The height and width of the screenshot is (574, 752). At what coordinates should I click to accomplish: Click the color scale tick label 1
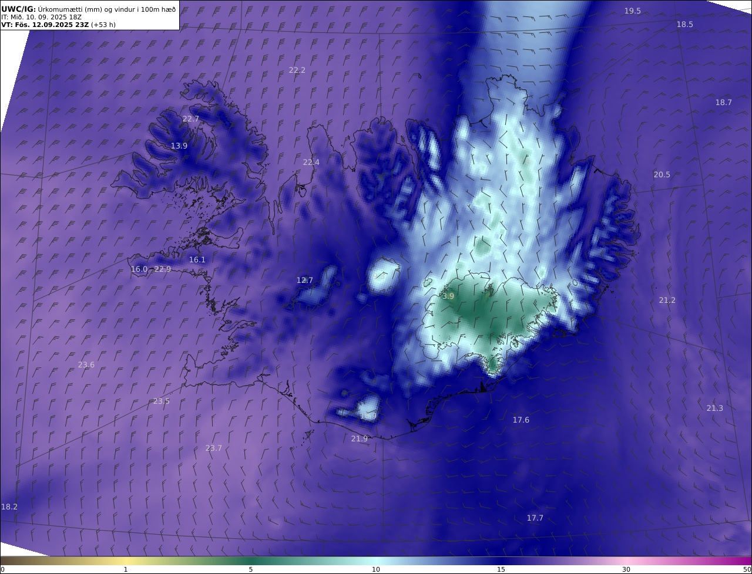(x=125, y=569)
